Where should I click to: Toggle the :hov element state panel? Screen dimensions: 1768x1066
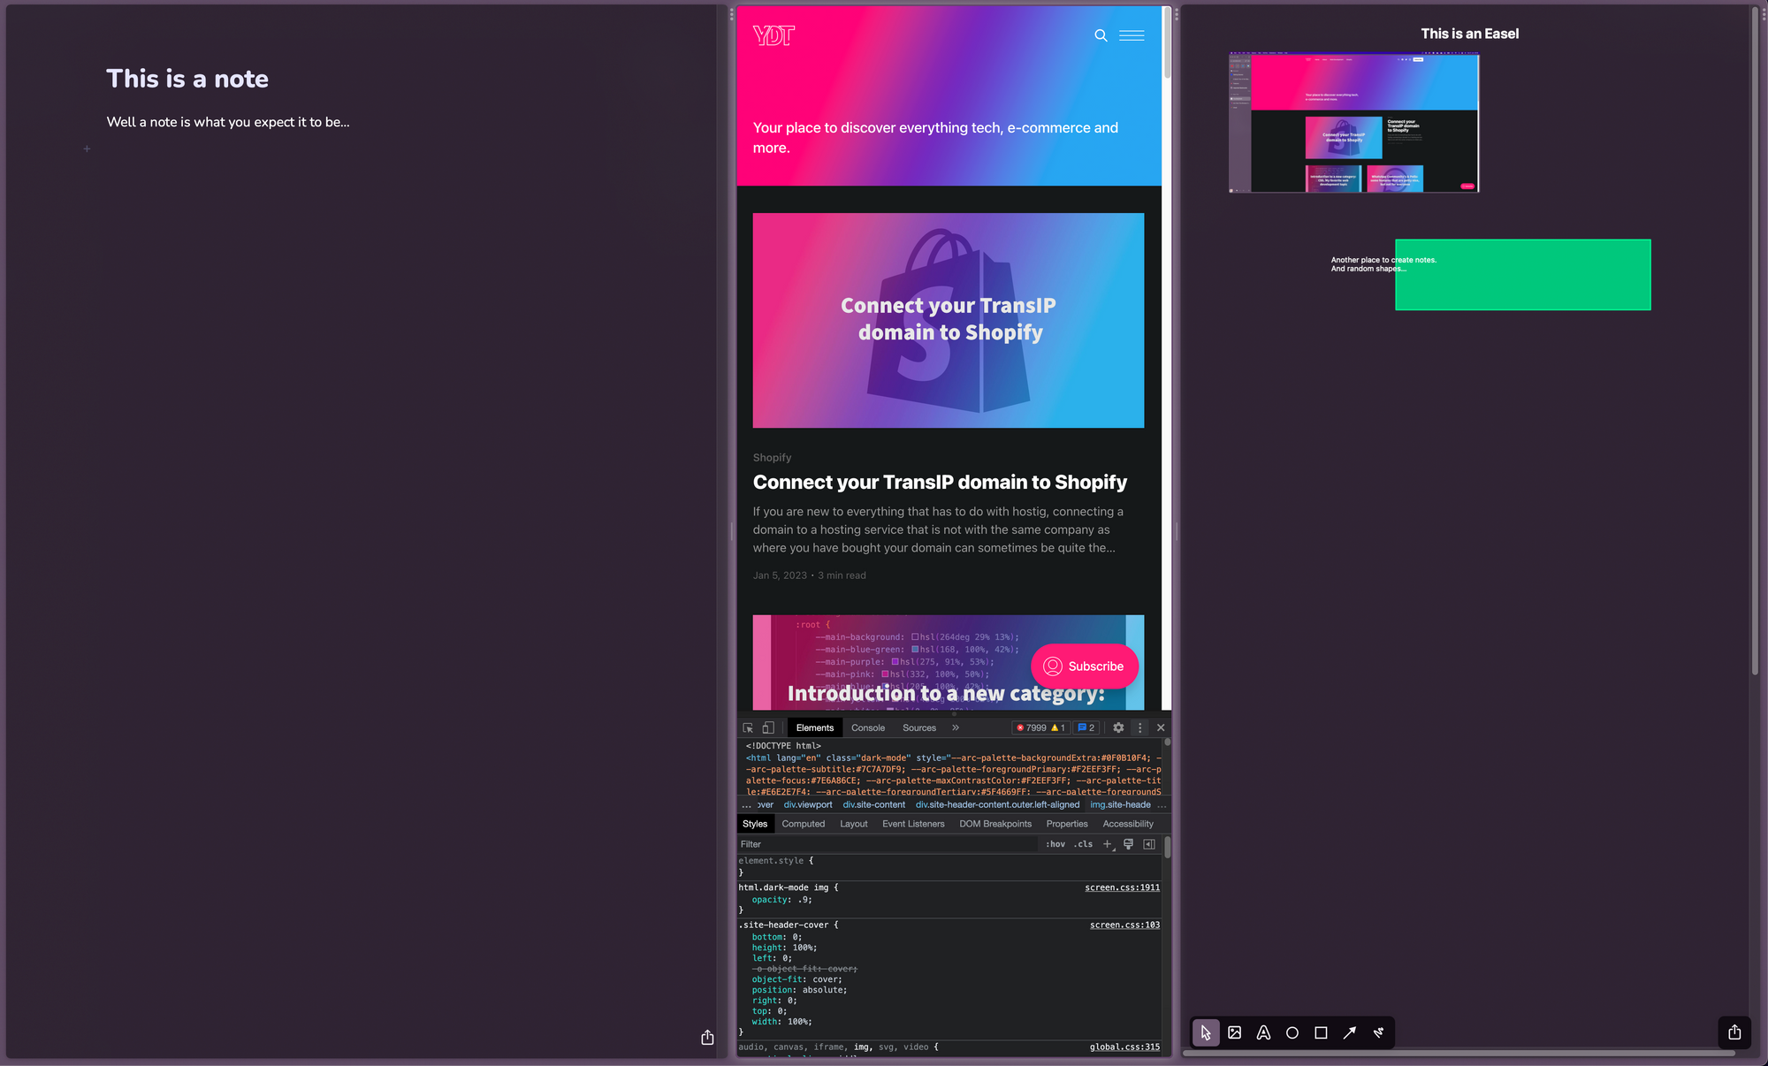point(1055,844)
